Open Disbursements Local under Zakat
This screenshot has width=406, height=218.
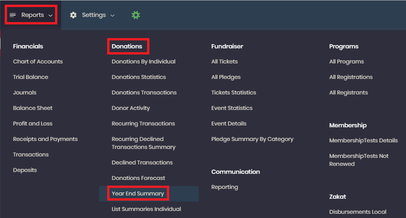tap(358, 212)
